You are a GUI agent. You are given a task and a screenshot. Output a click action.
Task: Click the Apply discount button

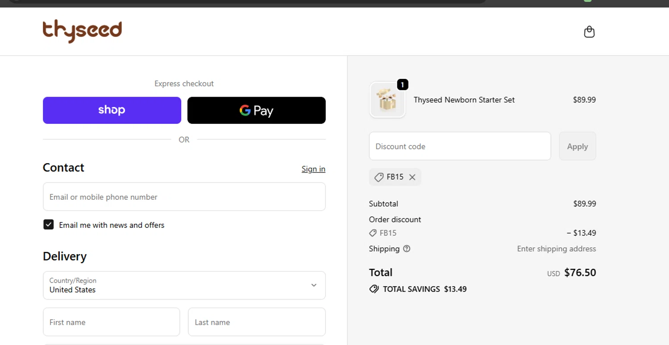point(578,146)
